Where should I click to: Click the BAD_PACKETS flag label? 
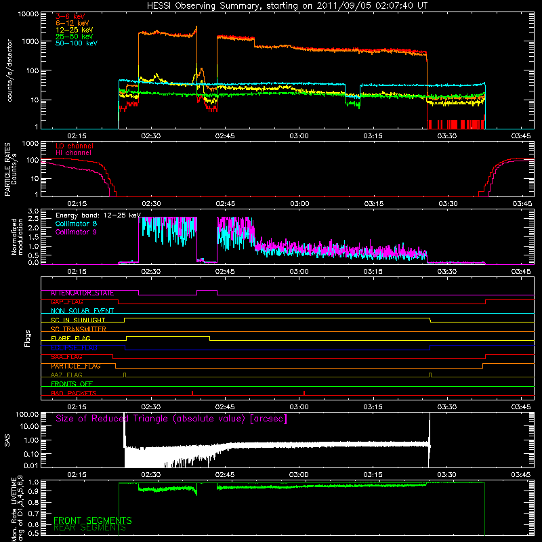(x=74, y=393)
